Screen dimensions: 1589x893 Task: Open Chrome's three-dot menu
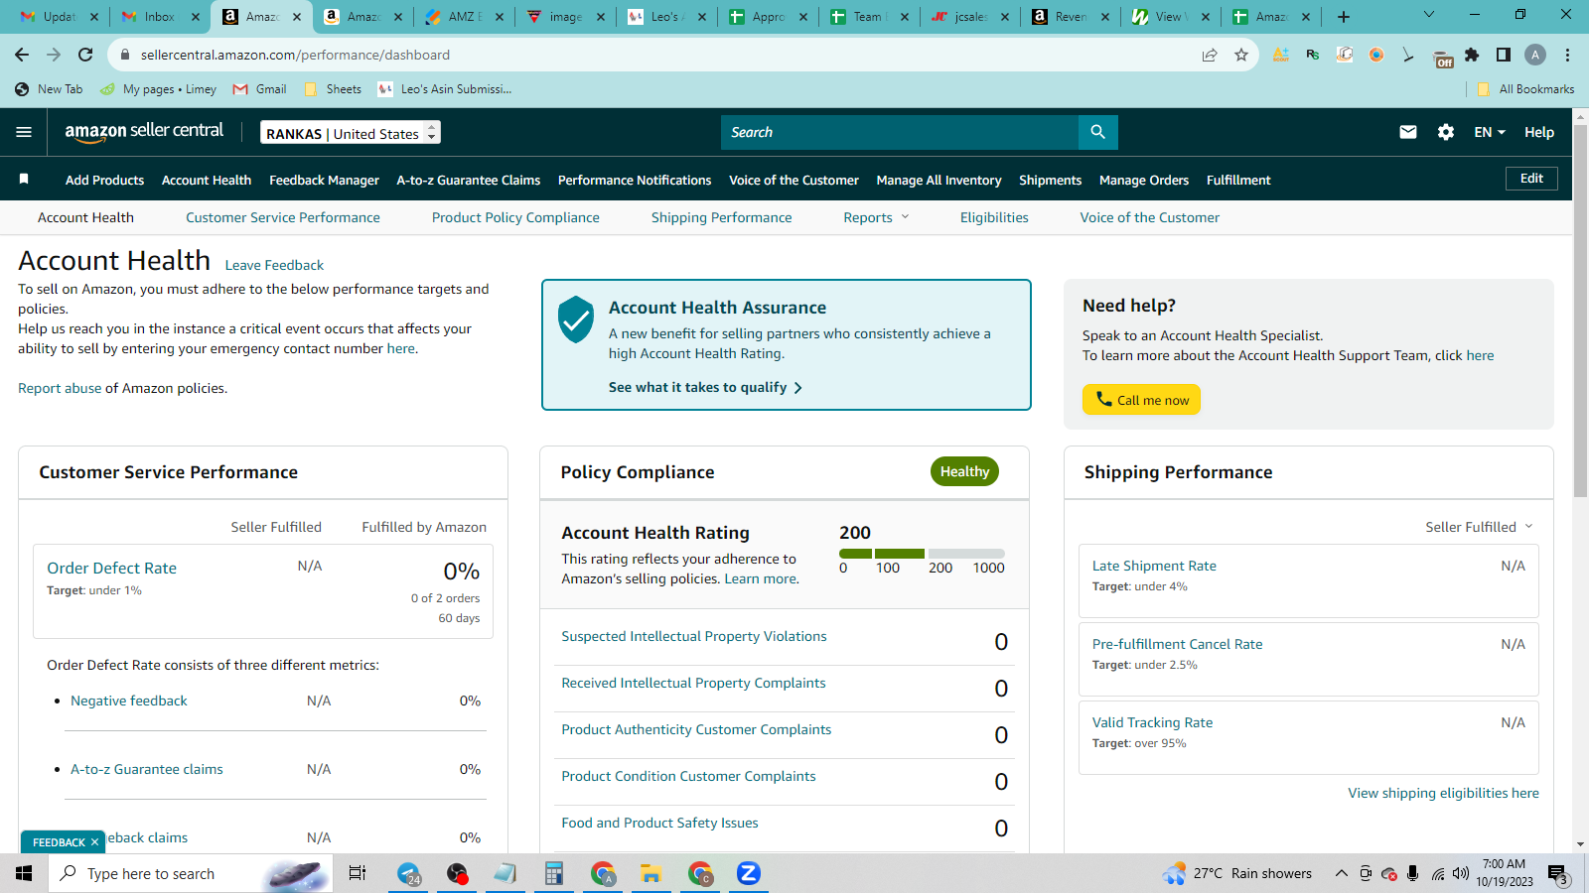click(1567, 55)
